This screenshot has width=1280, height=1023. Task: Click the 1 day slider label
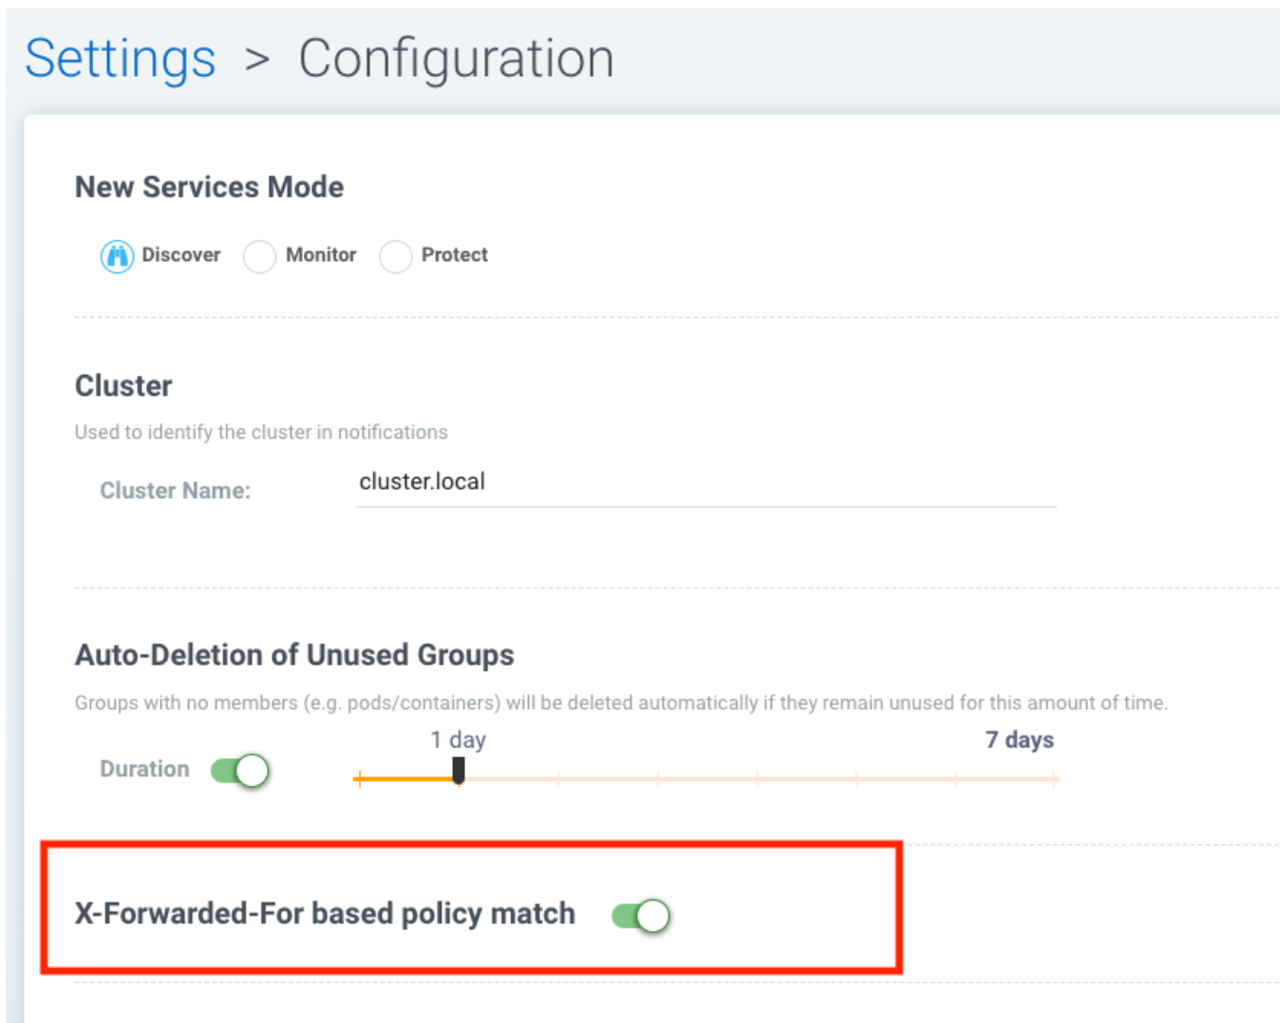458,739
